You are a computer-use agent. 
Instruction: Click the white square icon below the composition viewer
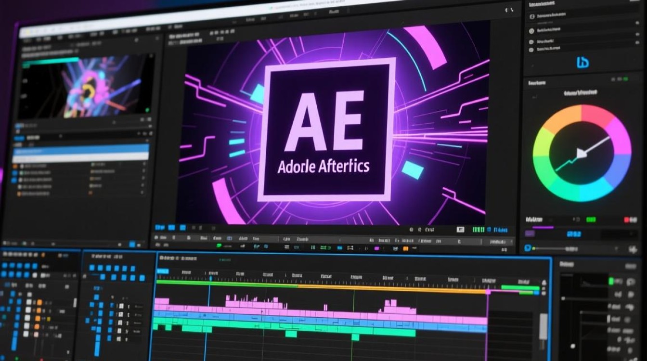pos(460,230)
